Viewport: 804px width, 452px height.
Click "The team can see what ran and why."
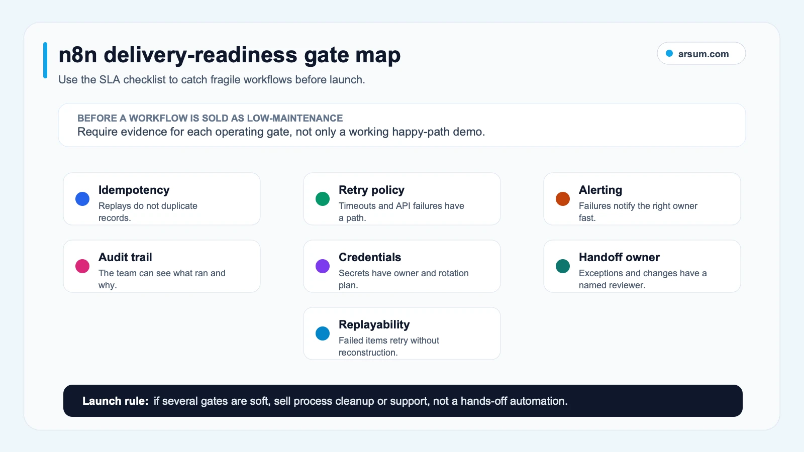point(162,279)
